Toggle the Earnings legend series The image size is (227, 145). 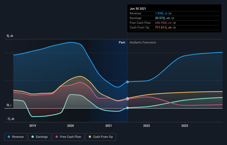(40, 137)
